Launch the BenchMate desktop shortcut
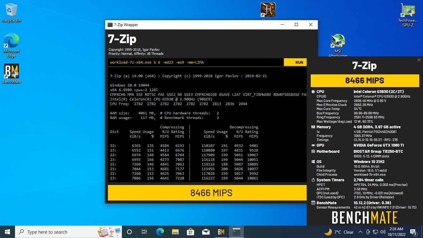Image resolution: width=423 pixels, height=238 pixels. point(12,74)
